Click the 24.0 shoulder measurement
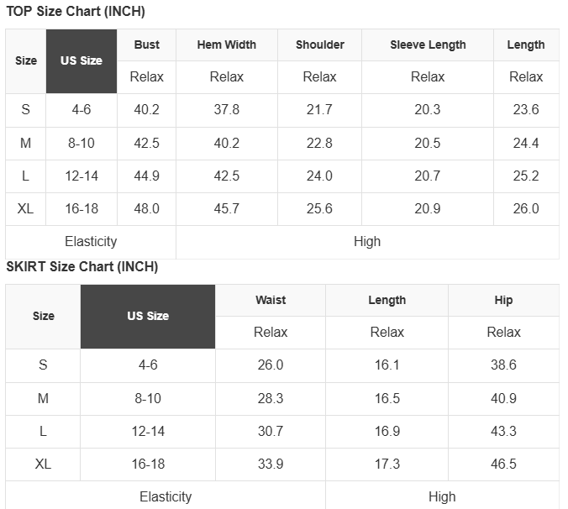Viewport: 568px width, 509px height. [320, 176]
